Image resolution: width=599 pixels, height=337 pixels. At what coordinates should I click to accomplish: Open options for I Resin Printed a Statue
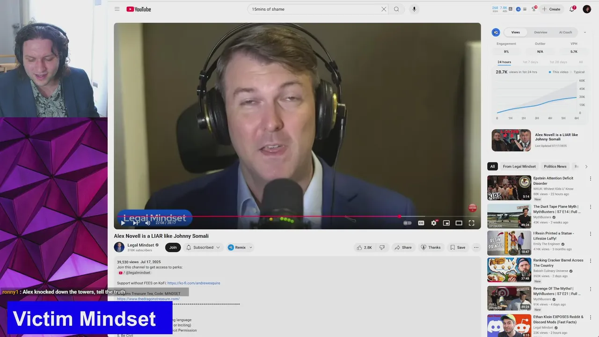pos(590,234)
